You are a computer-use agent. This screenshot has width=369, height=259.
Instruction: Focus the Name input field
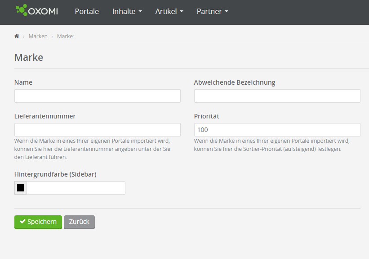(97, 96)
